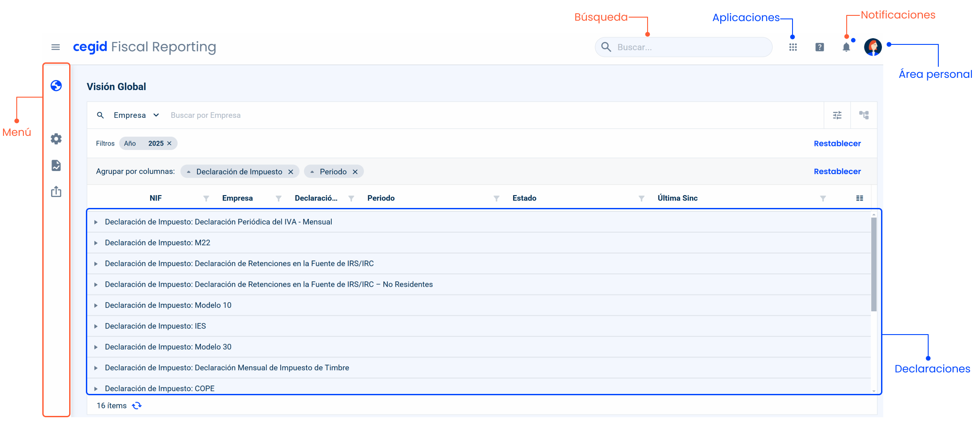Expand the Declaración de Impuesto: M22 row
The width and height of the screenshot is (974, 448).
coord(96,243)
